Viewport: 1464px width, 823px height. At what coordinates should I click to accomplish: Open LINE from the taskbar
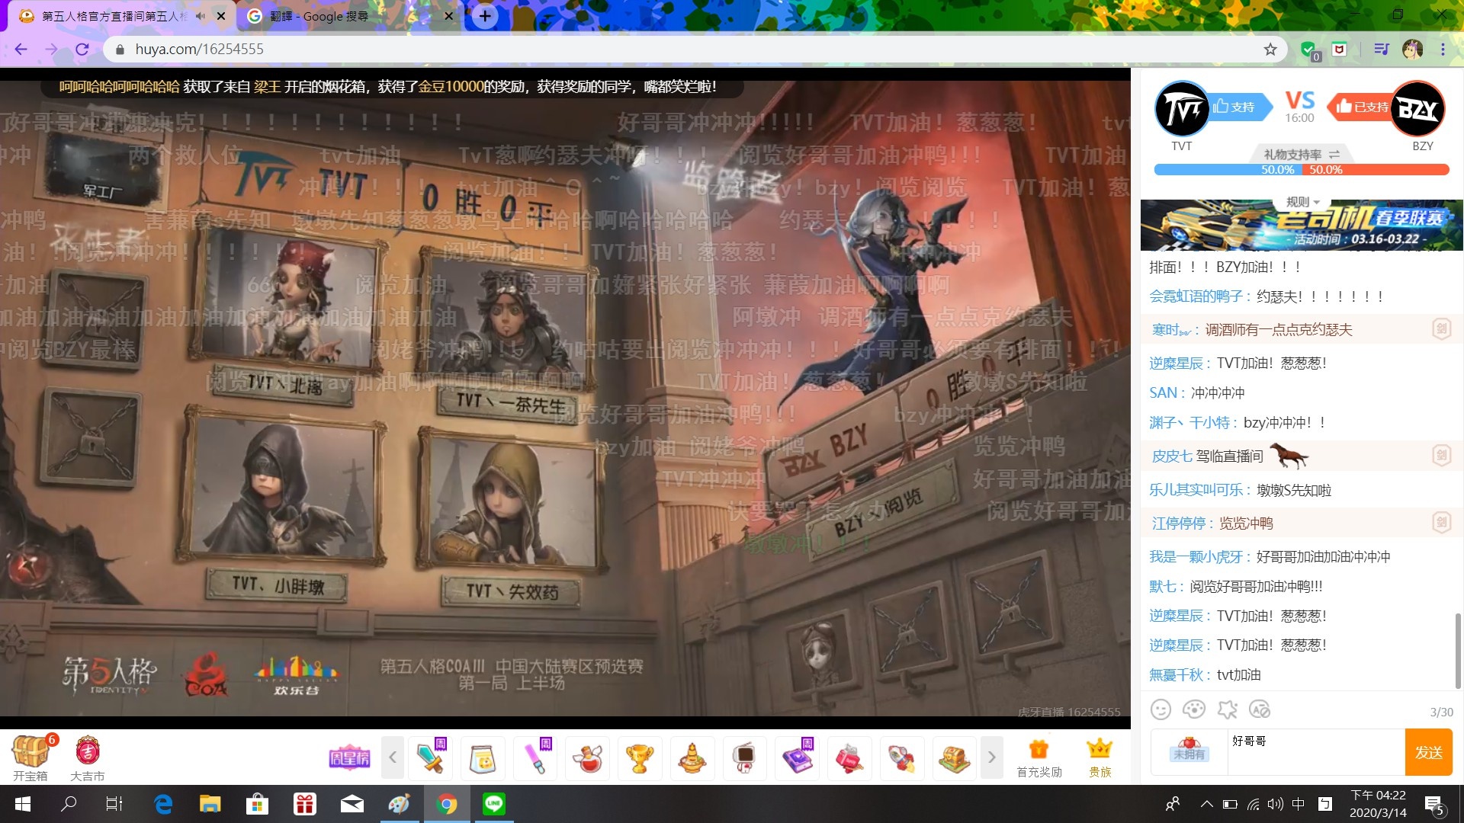tap(494, 804)
